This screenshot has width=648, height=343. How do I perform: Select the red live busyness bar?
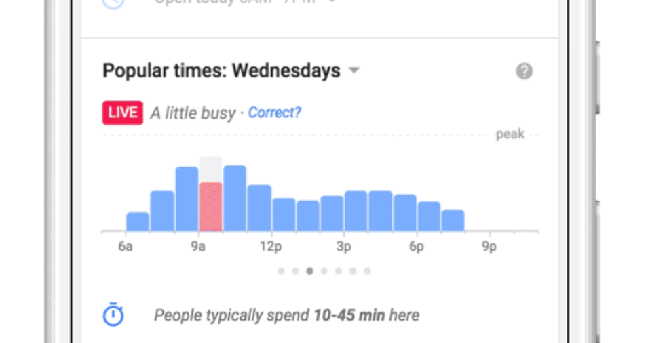[x=211, y=207]
